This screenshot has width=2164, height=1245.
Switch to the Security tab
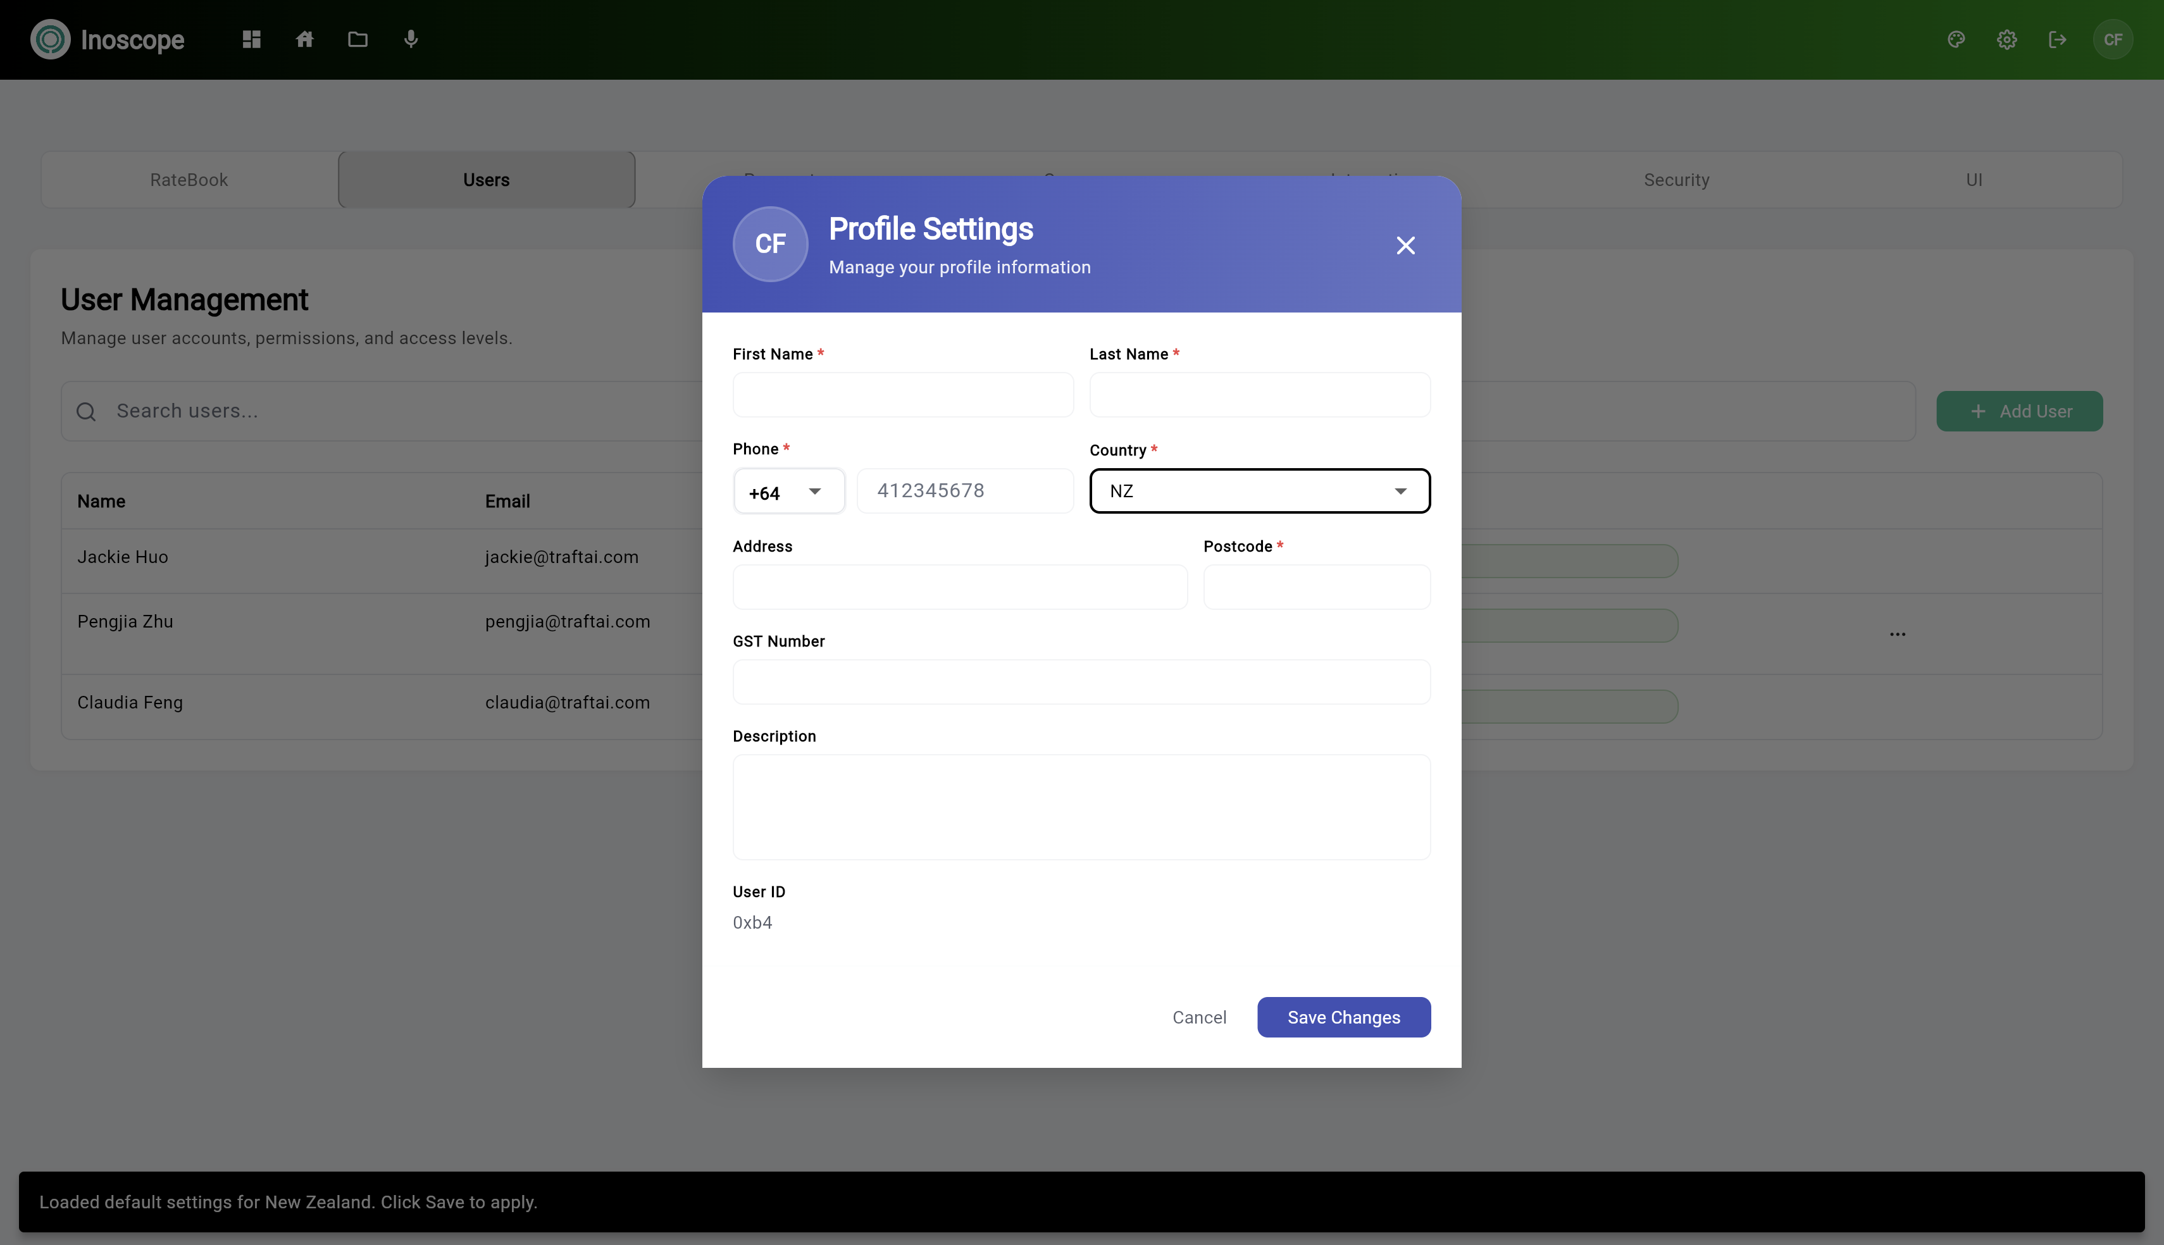[x=1676, y=178]
